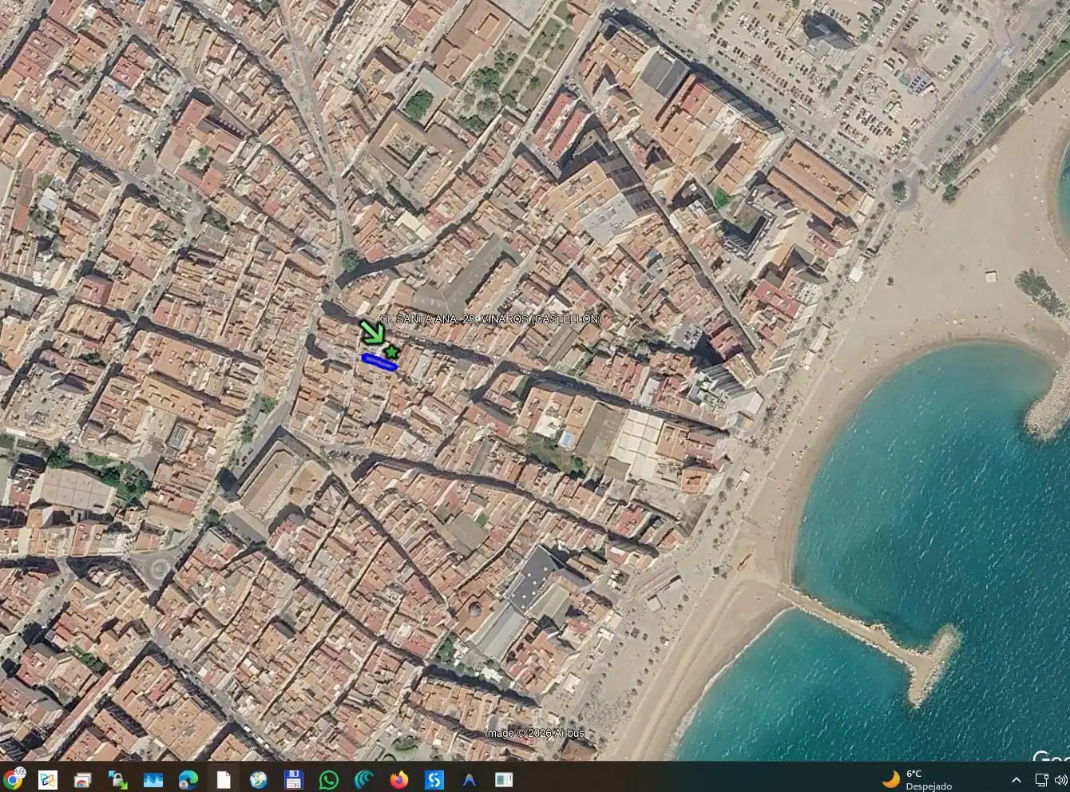Show hidden system tray icons
The height and width of the screenshot is (792, 1070).
pyautogui.click(x=1016, y=779)
